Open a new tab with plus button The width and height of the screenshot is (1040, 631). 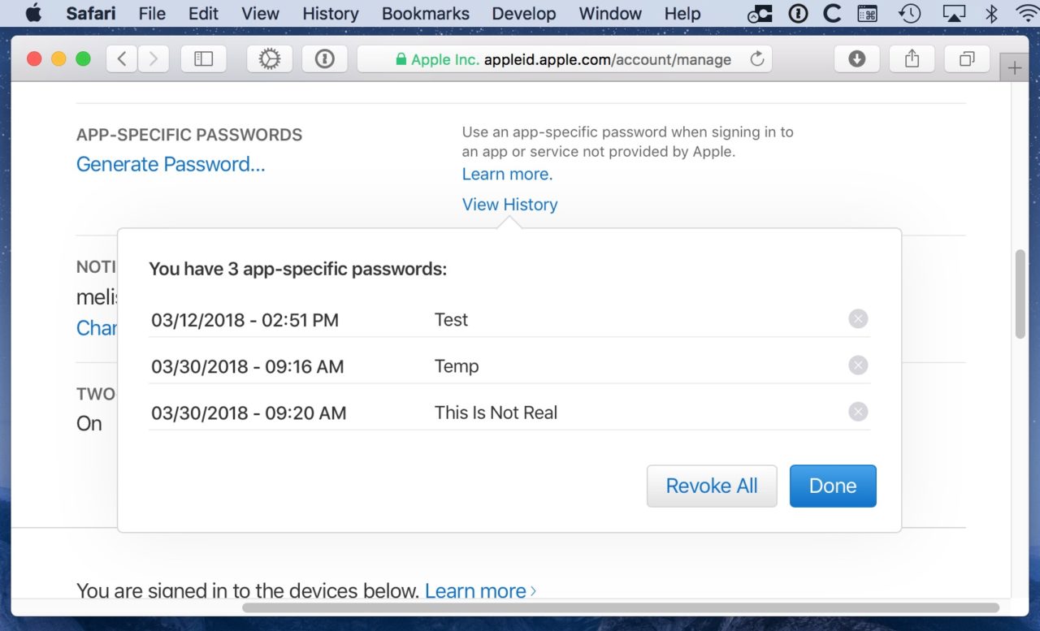1014,69
